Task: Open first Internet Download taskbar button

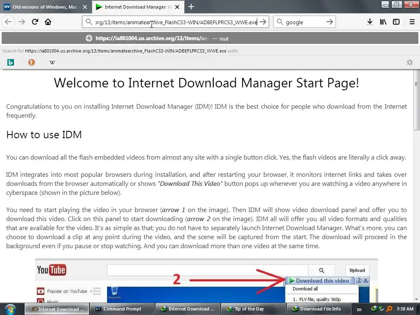Action: 57,309
